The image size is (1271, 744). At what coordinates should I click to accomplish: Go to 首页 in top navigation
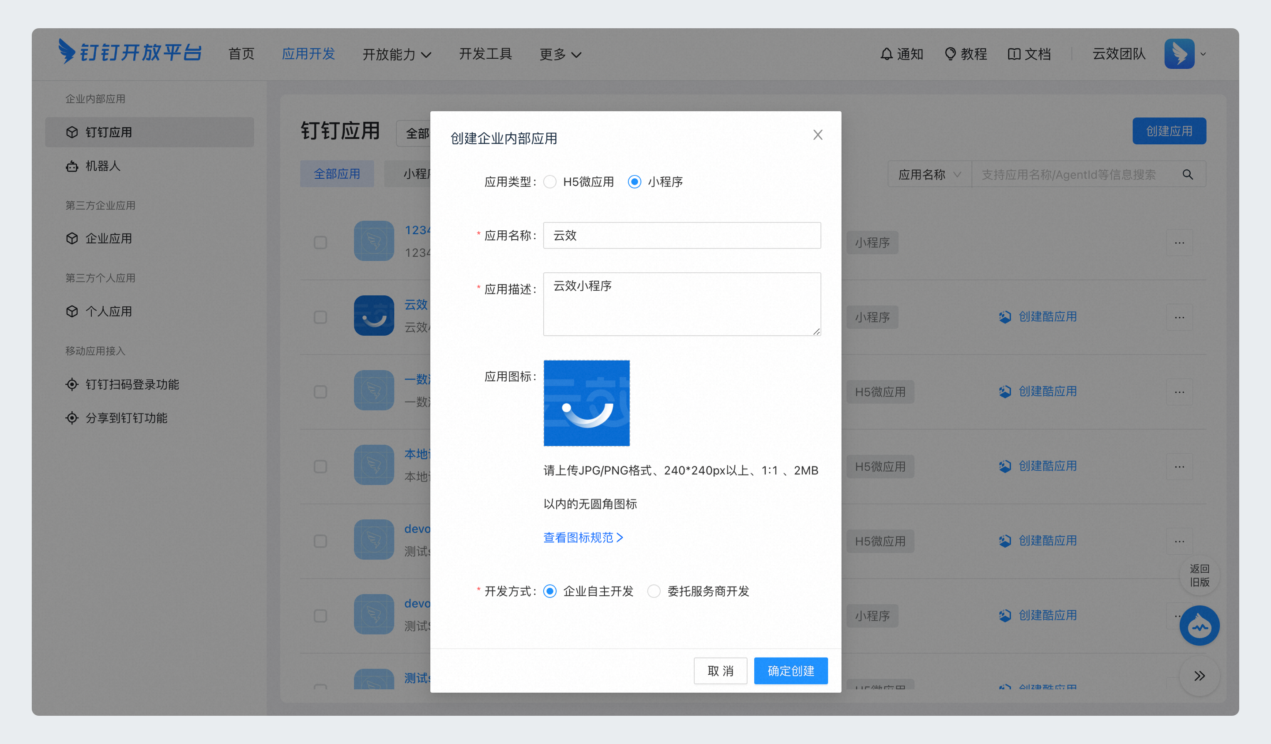[241, 54]
